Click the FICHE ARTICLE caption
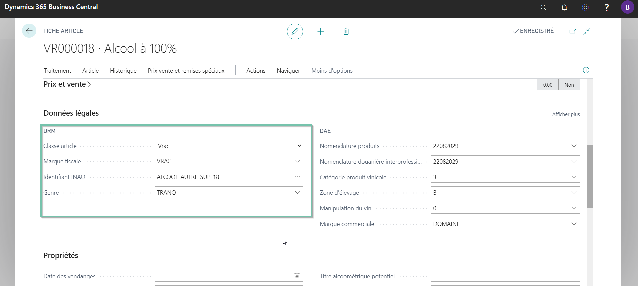The image size is (638, 286). 63,31
